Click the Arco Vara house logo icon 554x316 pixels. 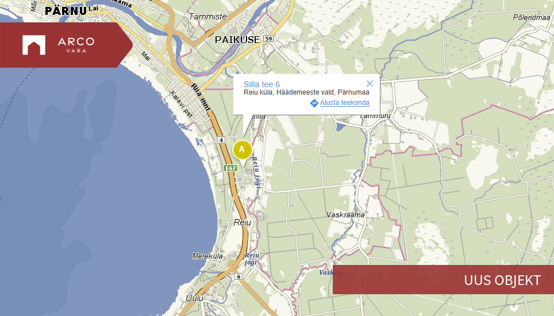click(34, 45)
